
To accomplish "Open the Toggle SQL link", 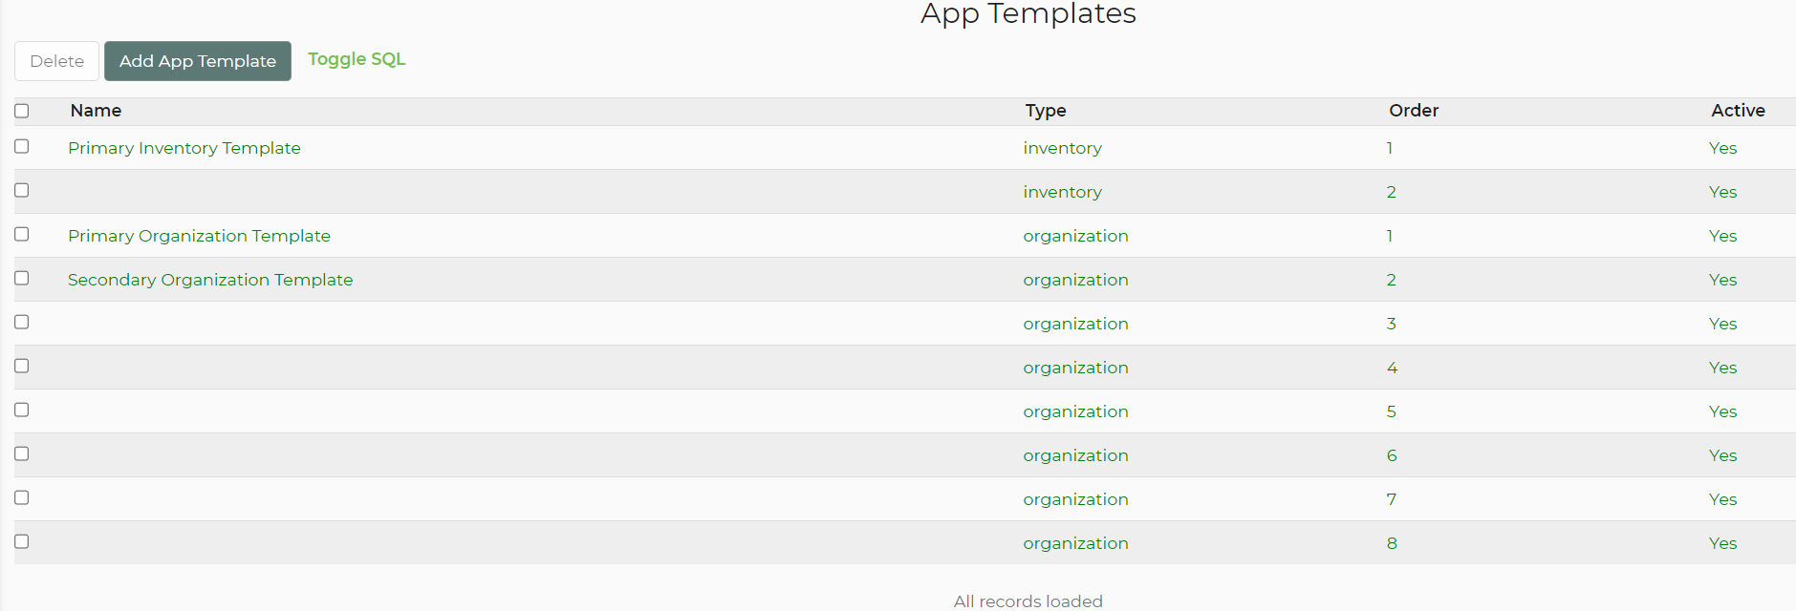I will point(357,59).
